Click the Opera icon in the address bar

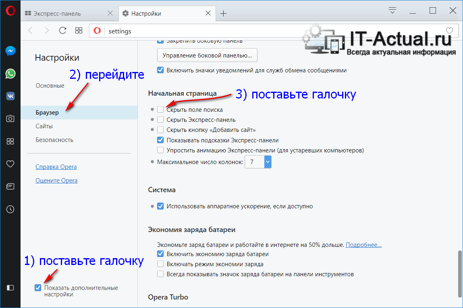[97, 31]
